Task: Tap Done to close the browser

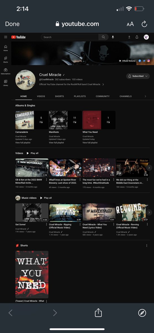Action: pyautogui.click(x=12, y=24)
